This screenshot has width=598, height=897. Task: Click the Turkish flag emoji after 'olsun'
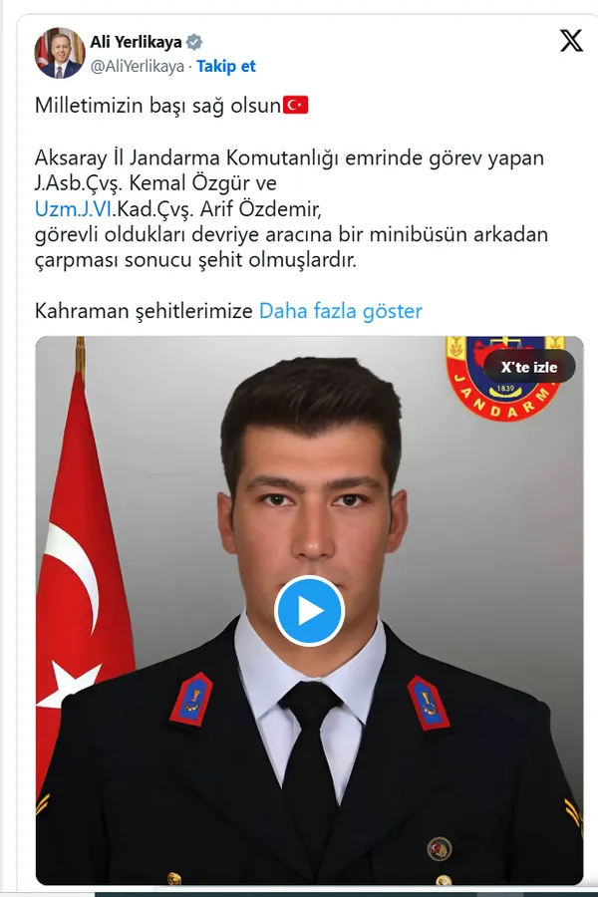point(295,106)
